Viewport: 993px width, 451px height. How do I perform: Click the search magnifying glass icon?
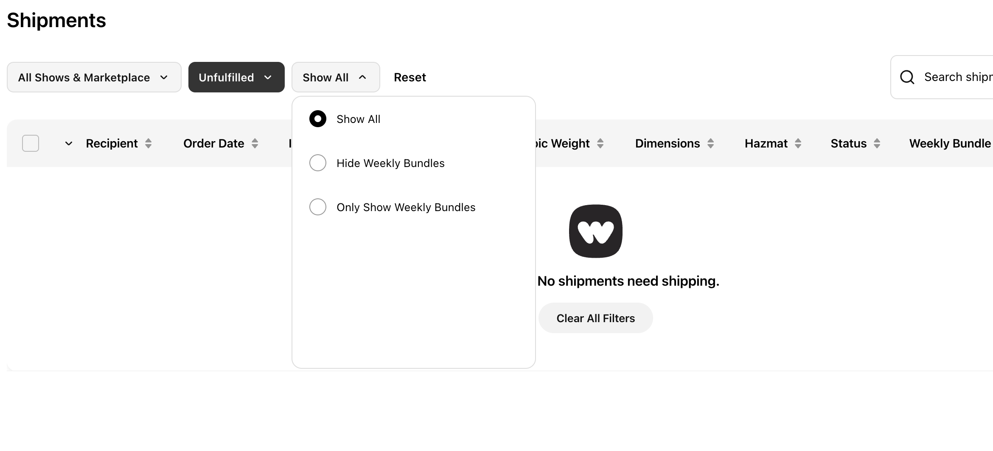point(907,77)
